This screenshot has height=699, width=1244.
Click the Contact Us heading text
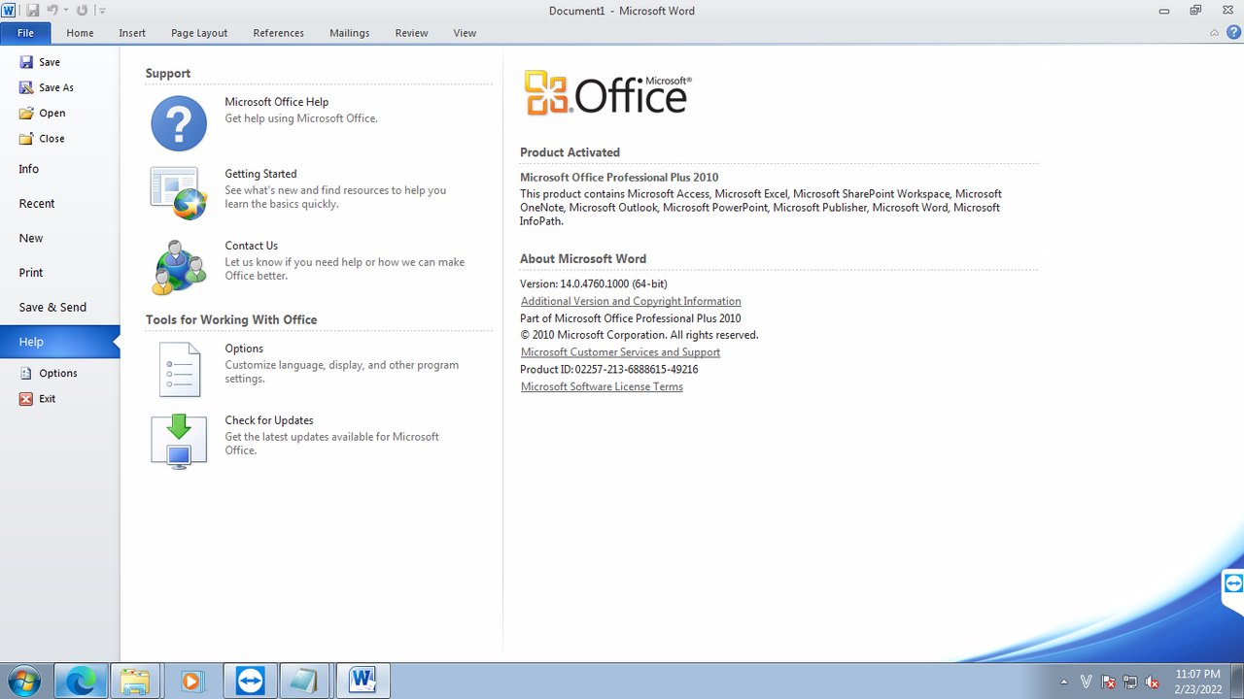pyautogui.click(x=252, y=246)
